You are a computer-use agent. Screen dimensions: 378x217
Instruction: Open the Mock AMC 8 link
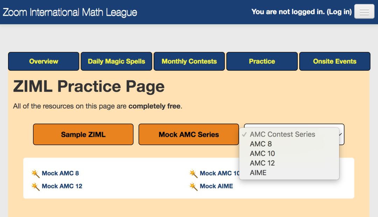(x=60, y=173)
